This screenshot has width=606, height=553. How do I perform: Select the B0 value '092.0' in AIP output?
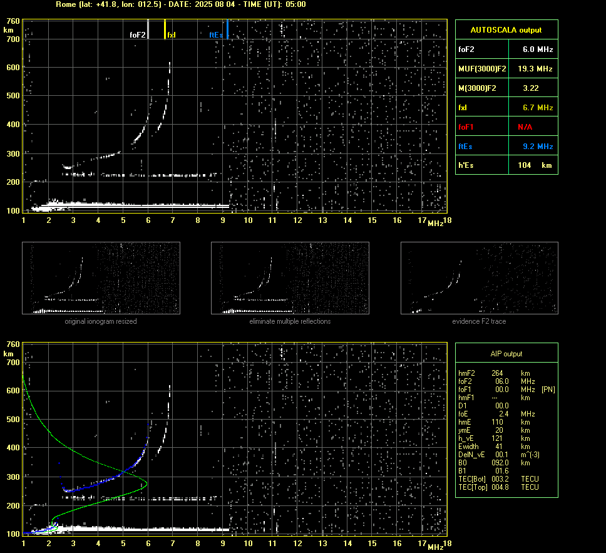(500, 463)
